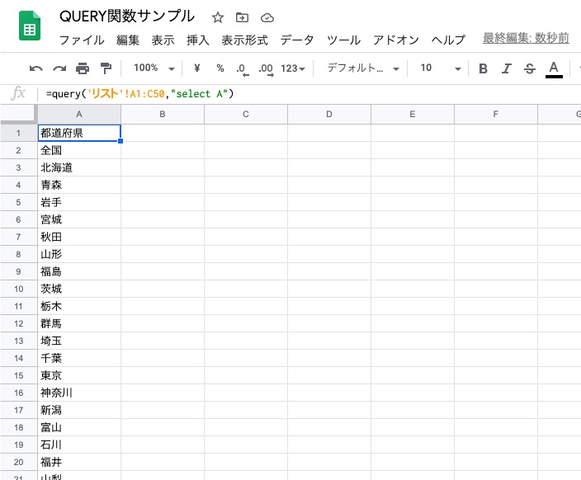Activate the paint format tool
The height and width of the screenshot is (480, 581).
click(106, 68)
